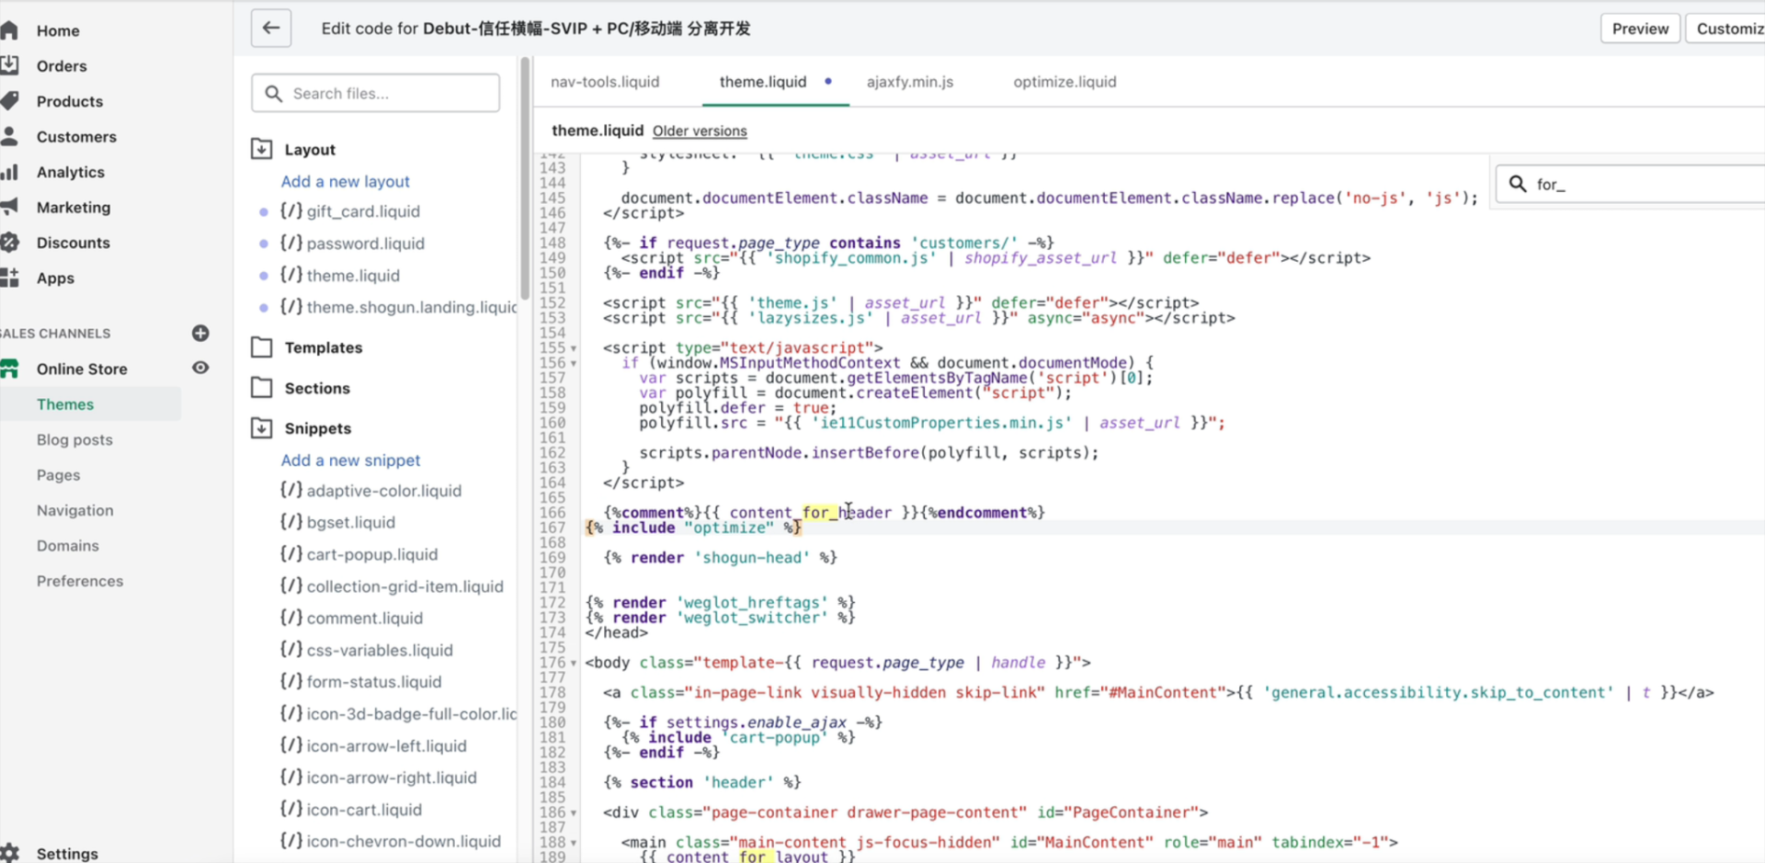
Task: Click the file list vertical scrollbar
Action: [525, 178]
